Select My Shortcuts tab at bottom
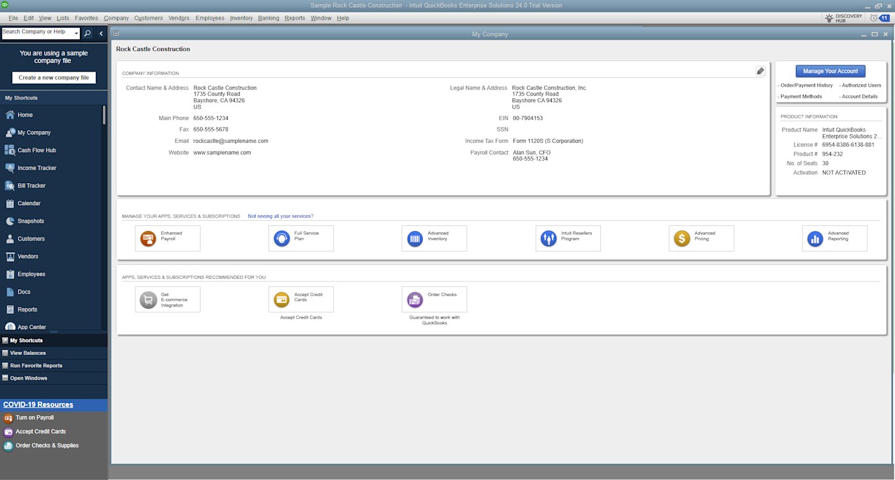Image resolution: width=895 pixels, height=480 pixels. click(x=54, y=340)
